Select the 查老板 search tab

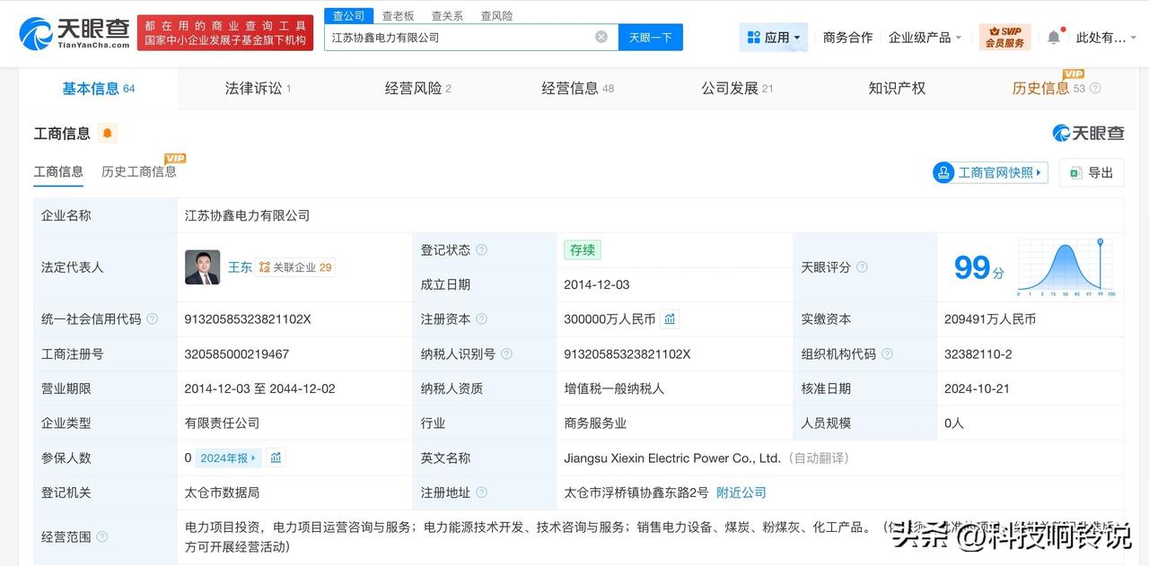398,15
